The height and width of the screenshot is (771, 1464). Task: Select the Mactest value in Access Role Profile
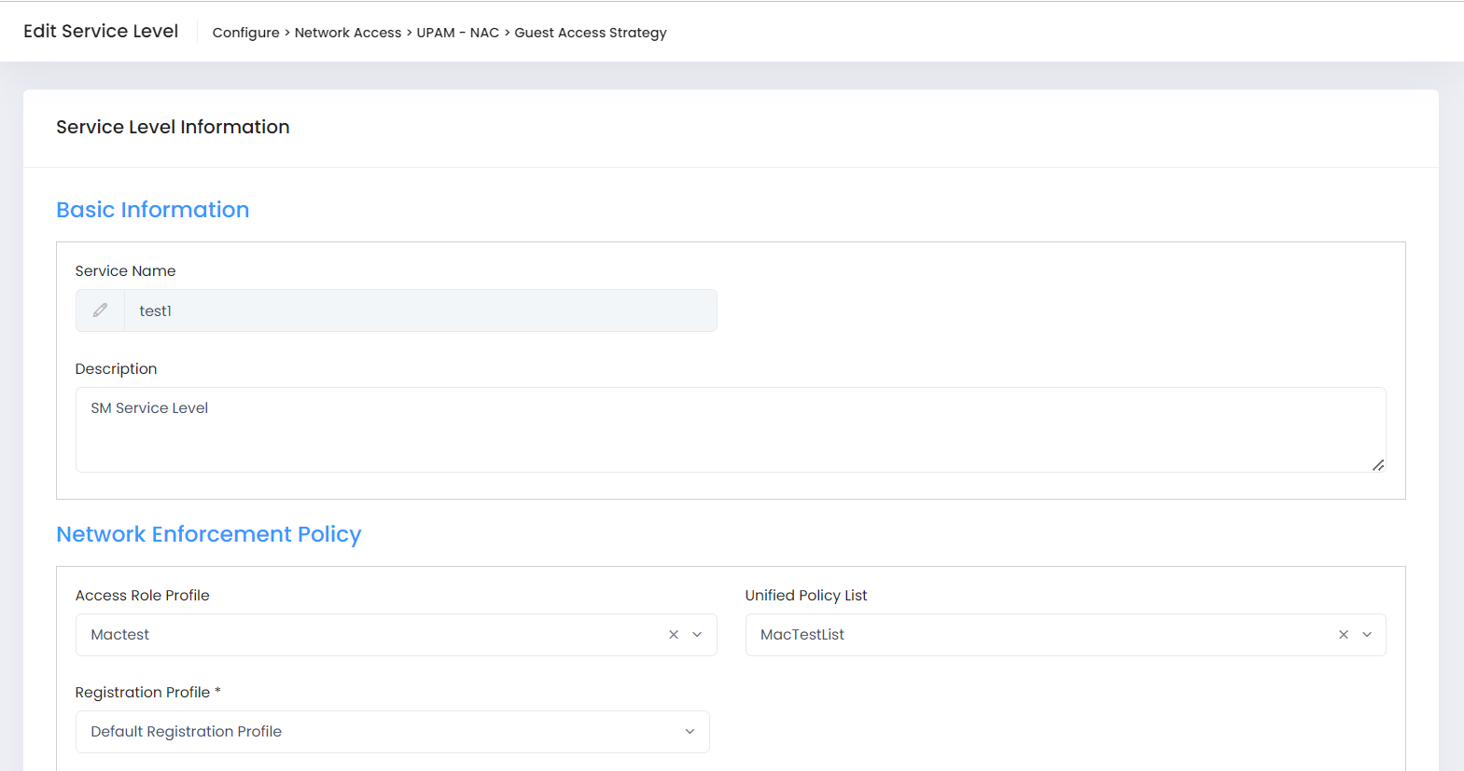120,635
